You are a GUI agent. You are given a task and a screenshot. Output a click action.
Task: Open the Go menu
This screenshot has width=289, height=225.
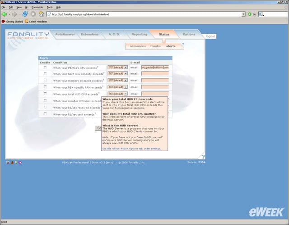pos(27,7)
